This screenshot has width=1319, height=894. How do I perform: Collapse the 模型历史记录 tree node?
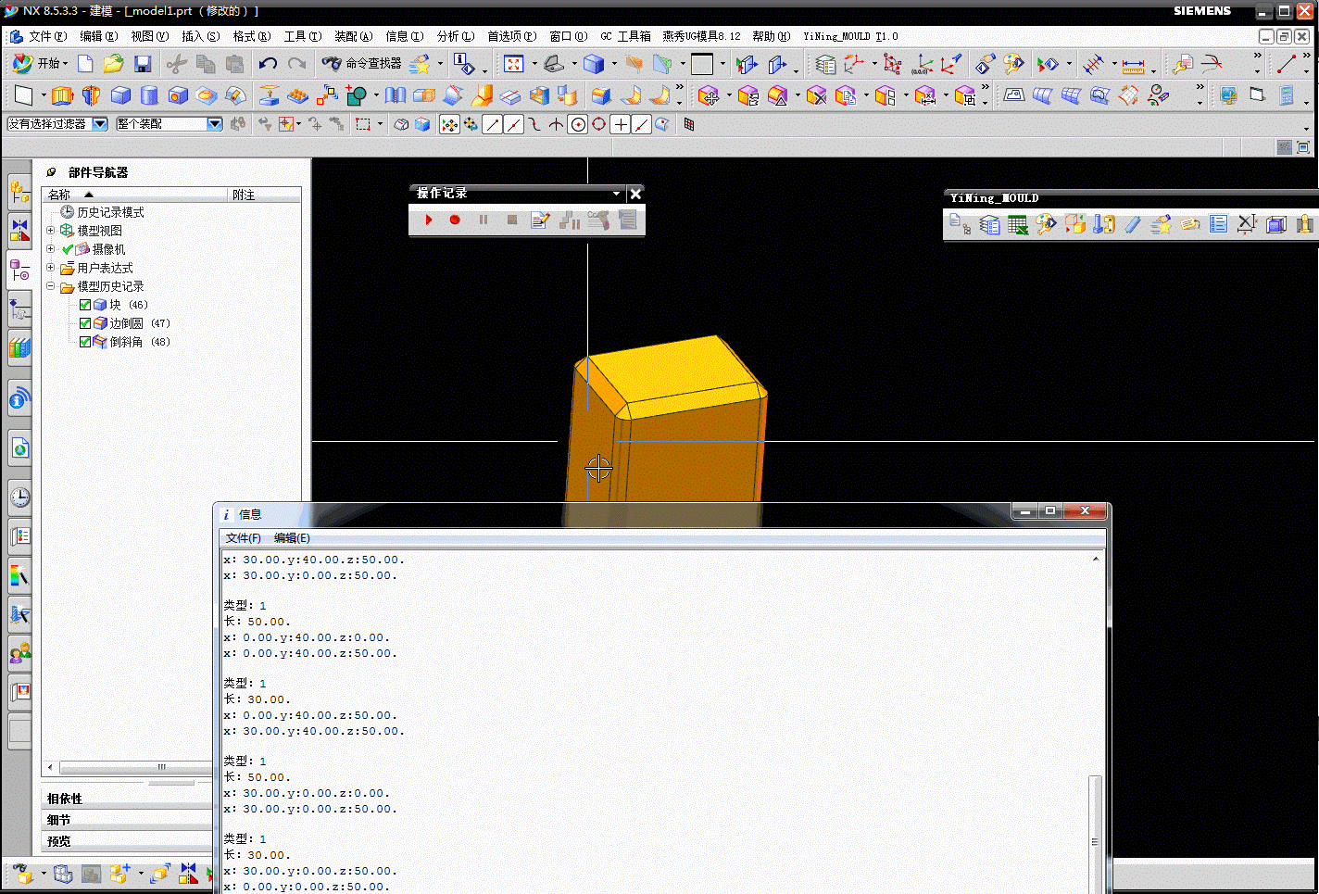coord(51,286)
